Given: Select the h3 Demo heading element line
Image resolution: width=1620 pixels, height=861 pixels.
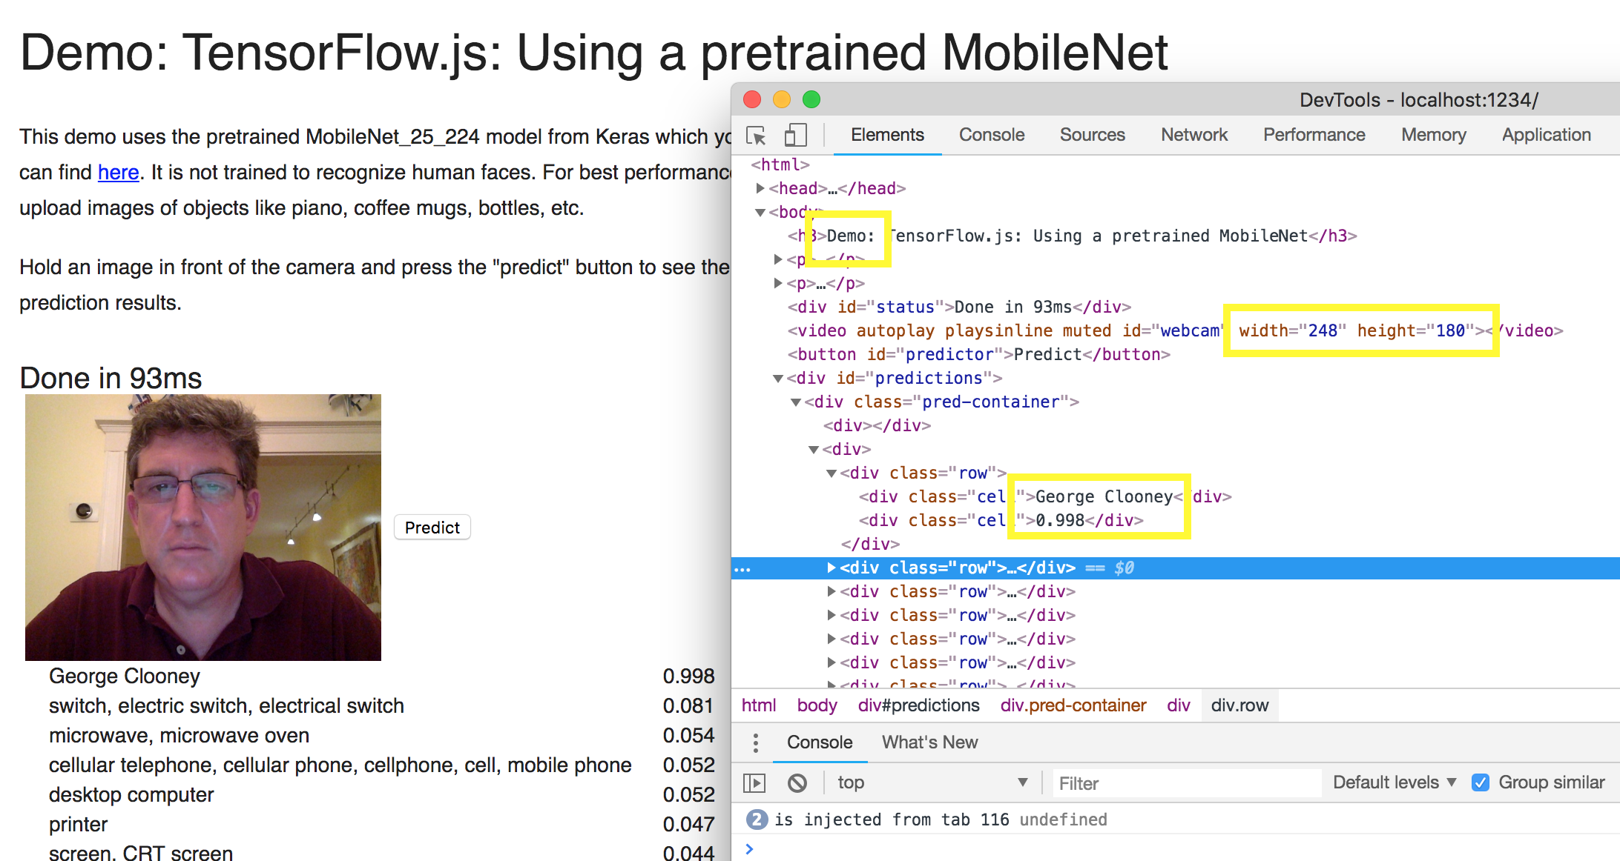Looking at the screenshot, I should 1072,236.
